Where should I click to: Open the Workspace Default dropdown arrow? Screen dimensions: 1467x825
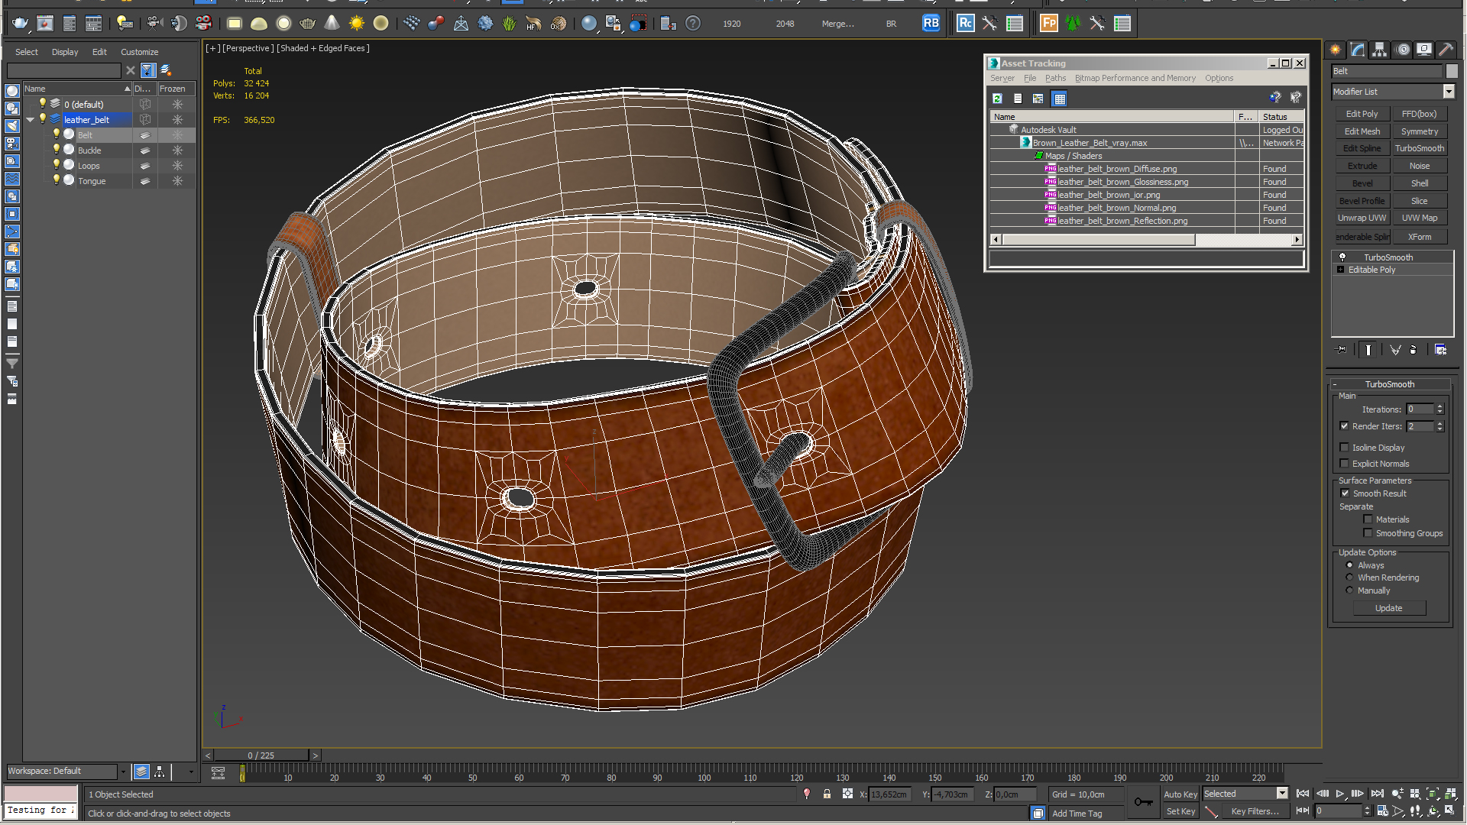click(x=123, y=772)
